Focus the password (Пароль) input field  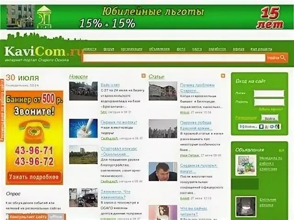269,102
